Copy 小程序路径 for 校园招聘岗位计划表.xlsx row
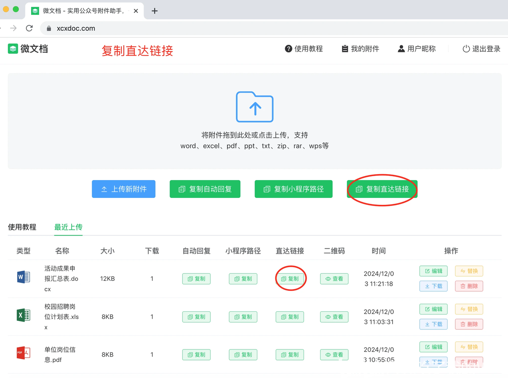Image resolution: width=508 pixels, height=378 pixels. (x=243, y=317)
